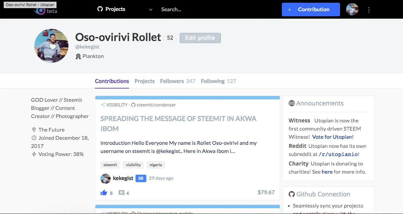Open comments via speech bubble icon
The height and width of the screenshot is (214, 403).
[x=122, y=193]
